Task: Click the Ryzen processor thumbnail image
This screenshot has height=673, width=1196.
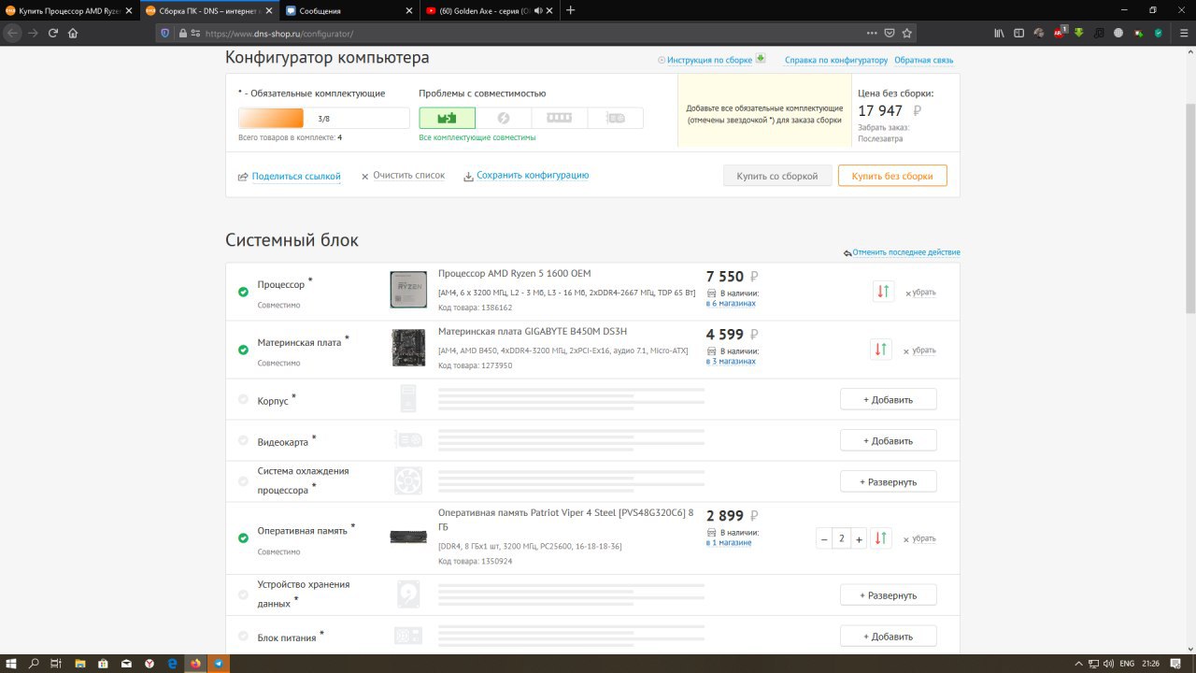Action: click(x=408, y=290)
